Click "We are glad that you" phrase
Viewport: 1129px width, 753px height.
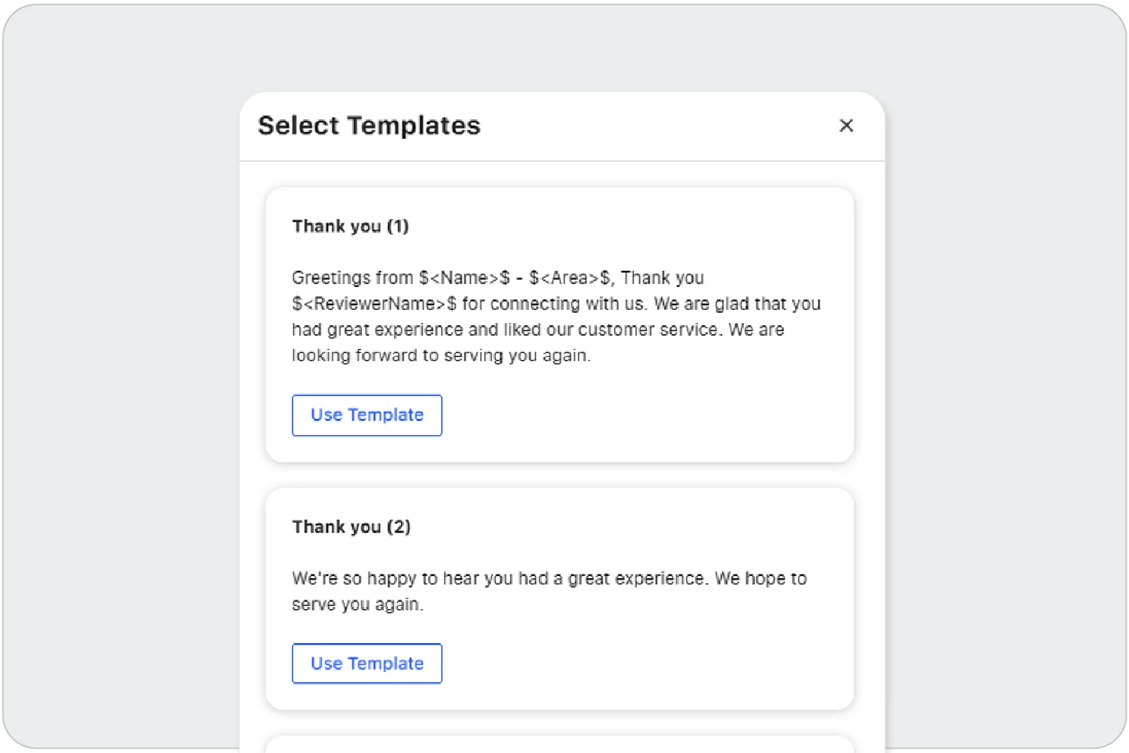click(x=737, y=304)
